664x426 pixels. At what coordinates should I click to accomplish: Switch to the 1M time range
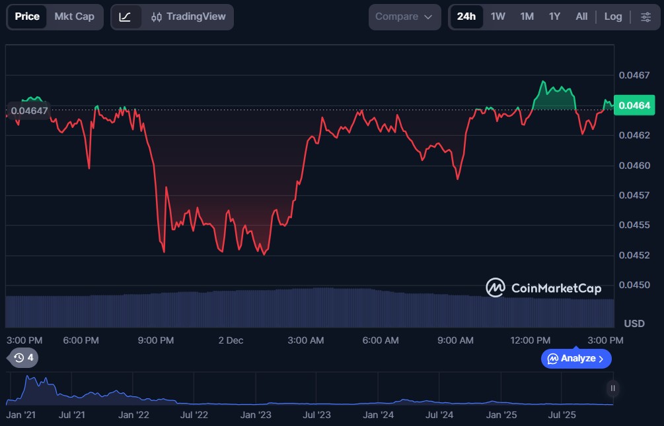[527, 16]
